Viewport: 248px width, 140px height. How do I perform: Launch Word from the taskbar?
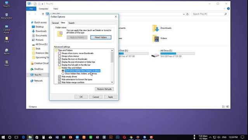pyautogui.click(x=57, y=137)
